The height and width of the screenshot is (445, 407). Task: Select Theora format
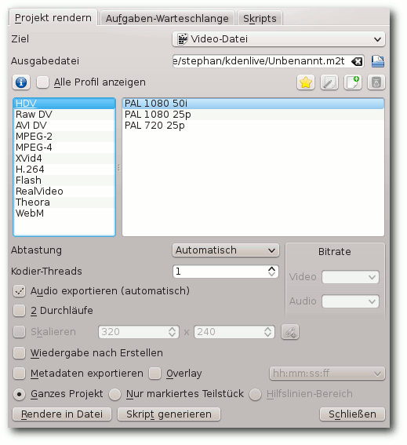pyautogui.click(x=64, y=202)
